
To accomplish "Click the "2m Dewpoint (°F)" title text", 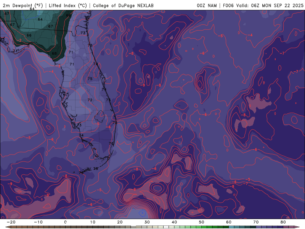I will click(x=23, y=5).
